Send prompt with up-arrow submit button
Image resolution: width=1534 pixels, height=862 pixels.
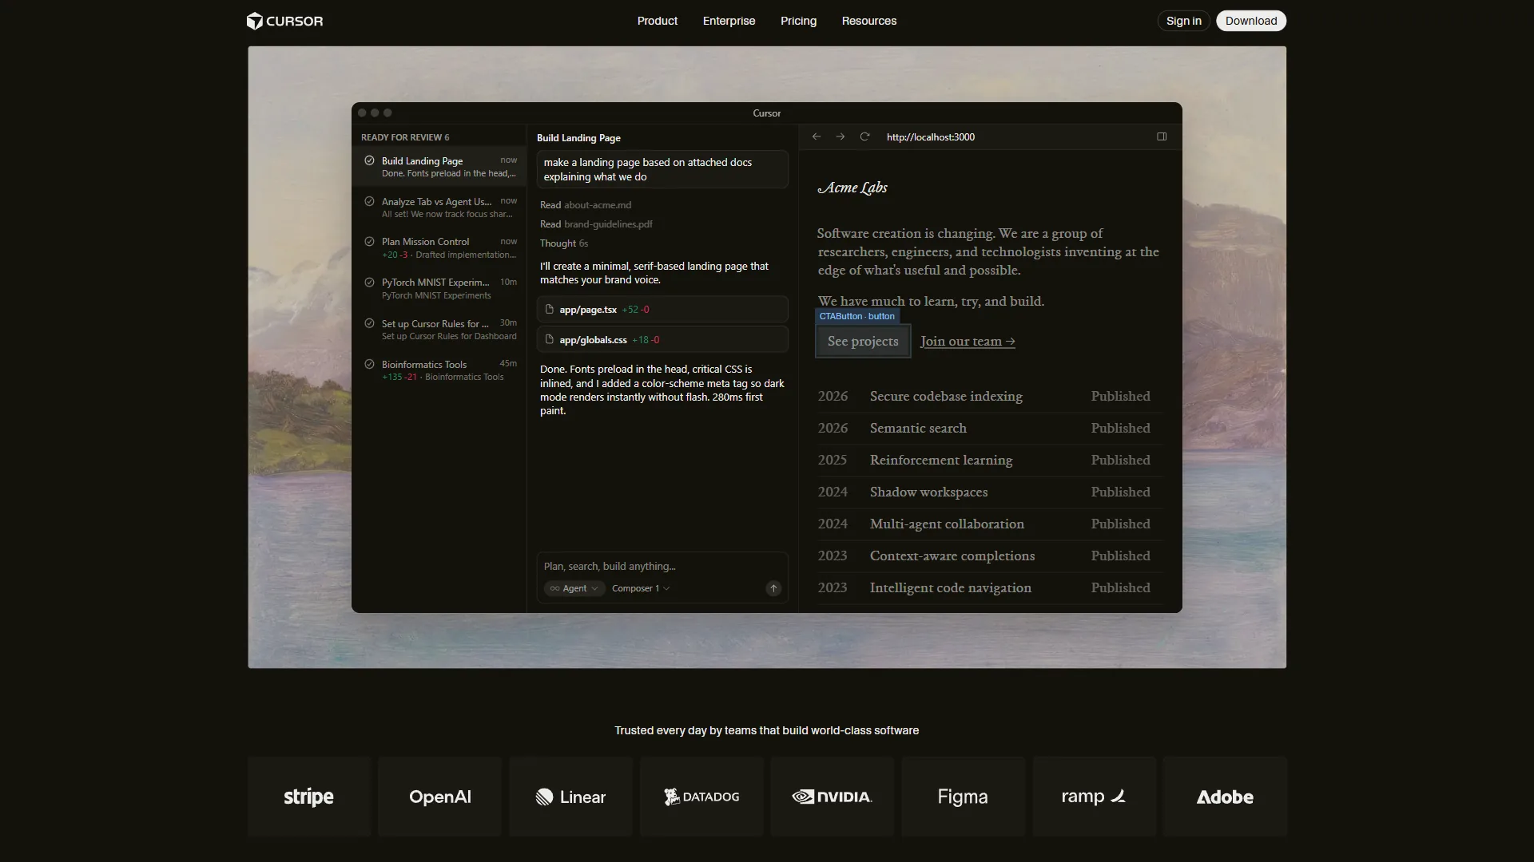[773, 588]
